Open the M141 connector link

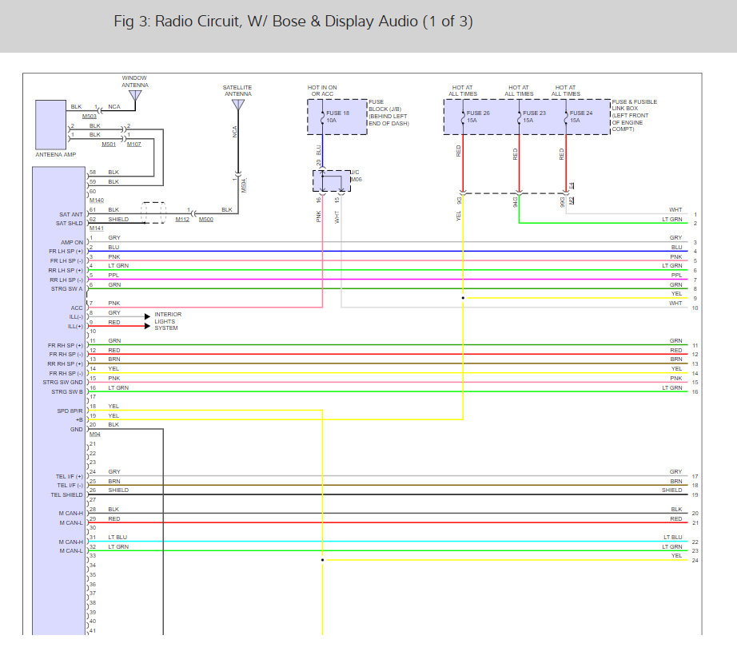click(95, 228)
